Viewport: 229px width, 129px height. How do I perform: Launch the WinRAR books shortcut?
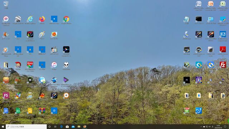42,111
